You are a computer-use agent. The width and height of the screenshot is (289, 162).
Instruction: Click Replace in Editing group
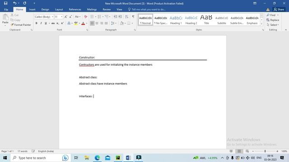[x=273, y=20]
